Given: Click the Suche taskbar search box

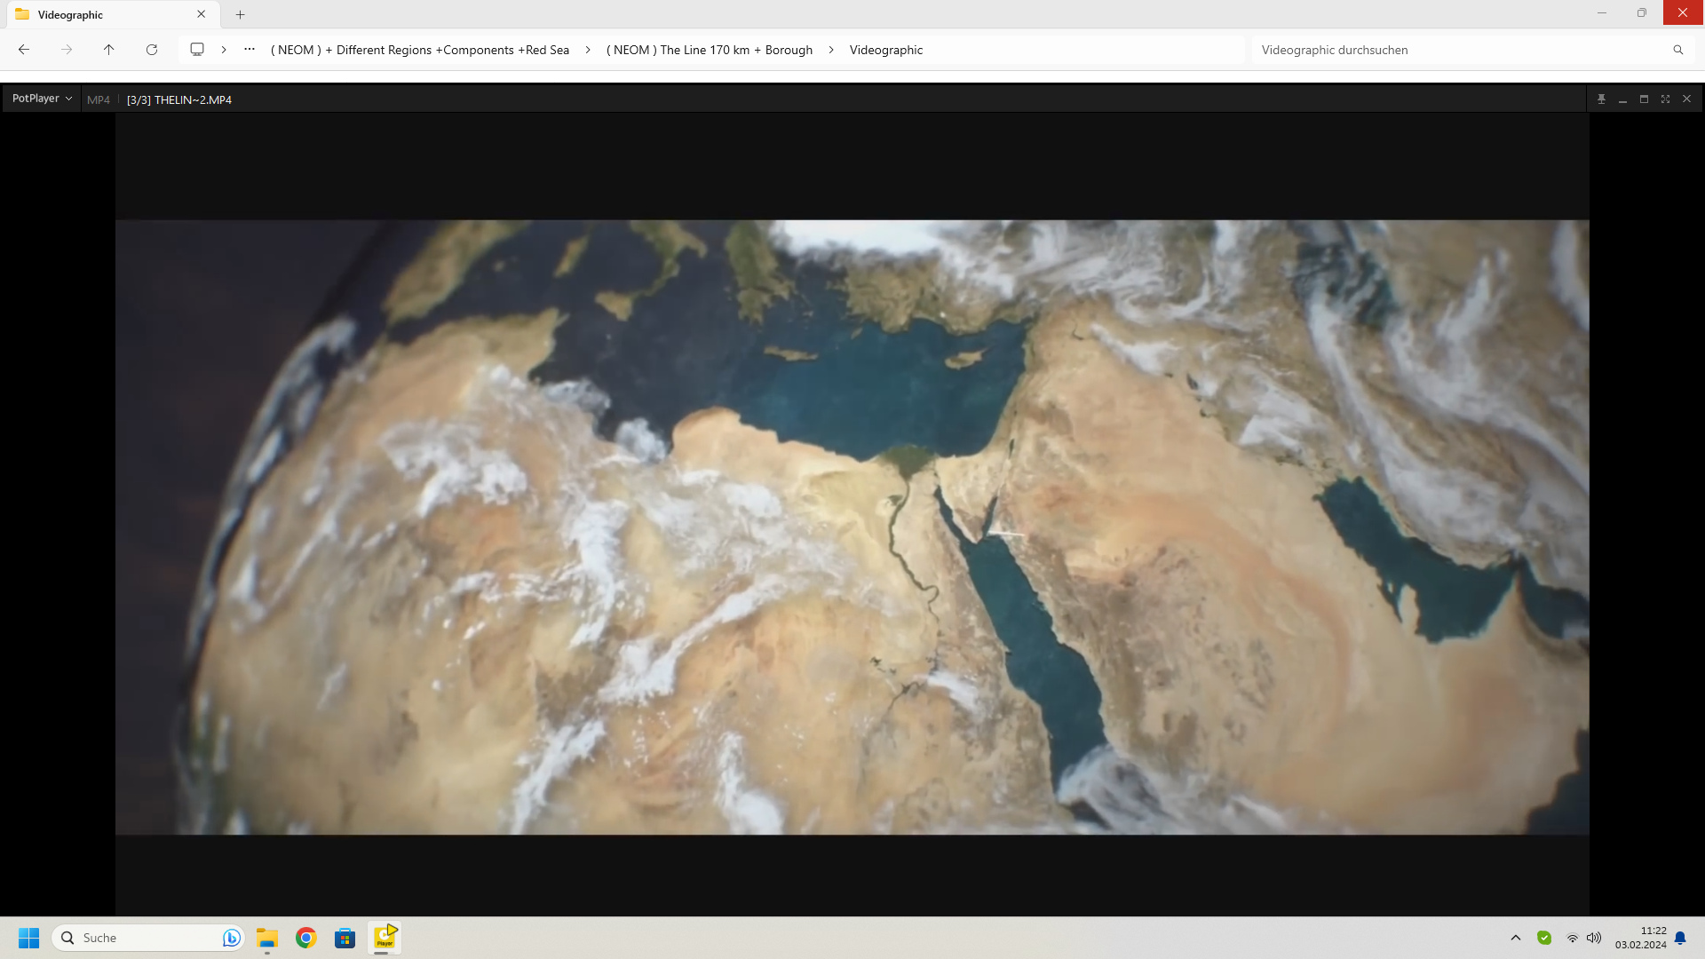Looking at the screenshot, I should click(148, 938).
